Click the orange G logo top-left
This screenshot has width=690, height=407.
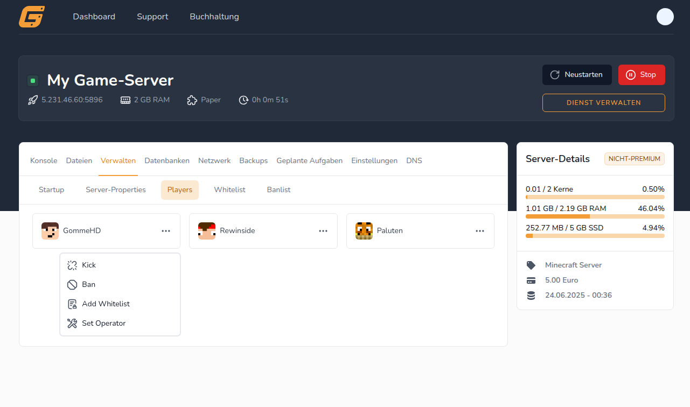click(31, 17)
